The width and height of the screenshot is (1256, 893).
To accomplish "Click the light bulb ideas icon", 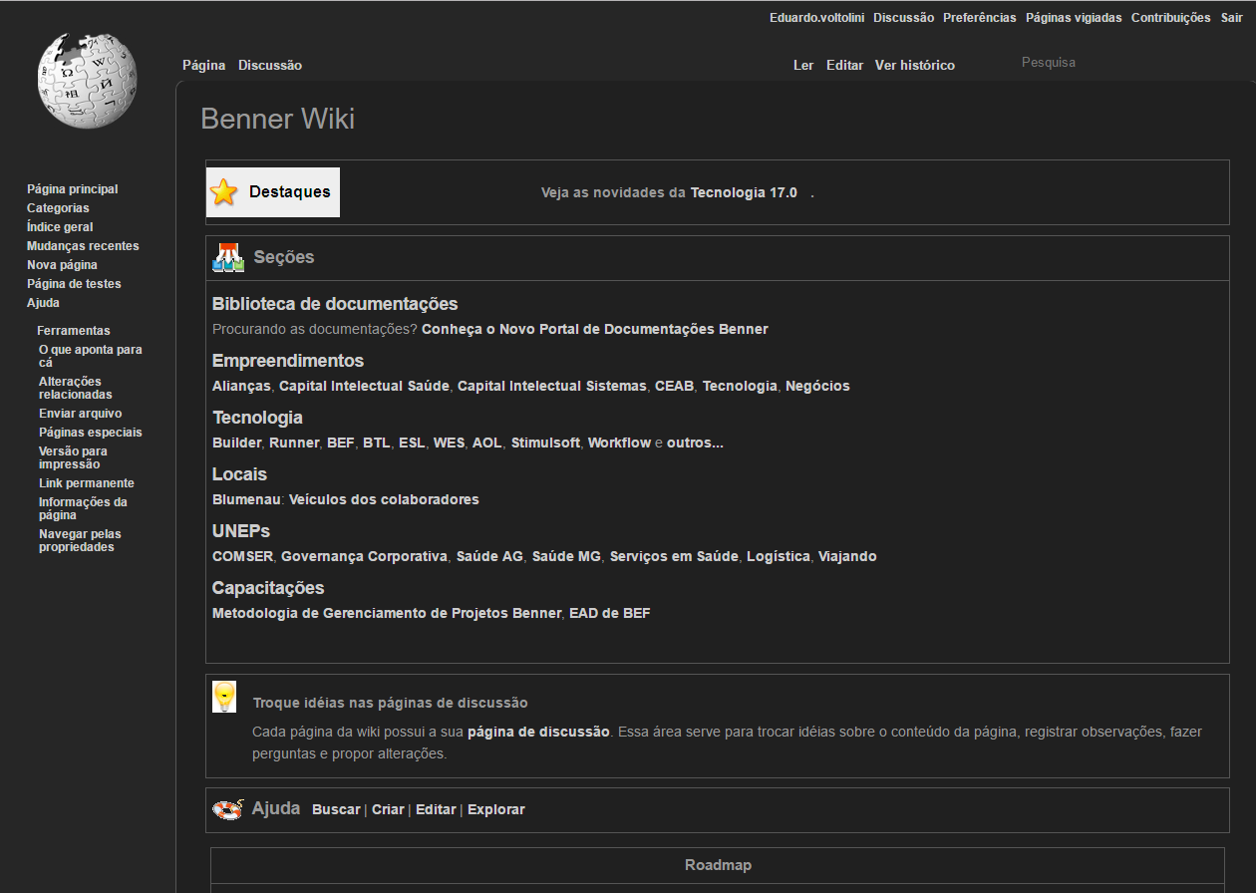I will pos(224,696).
